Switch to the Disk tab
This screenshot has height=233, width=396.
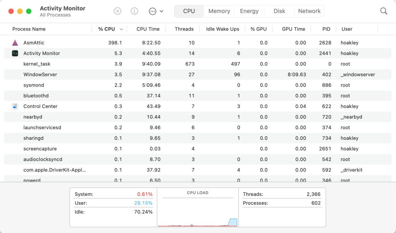pos(279,11)
